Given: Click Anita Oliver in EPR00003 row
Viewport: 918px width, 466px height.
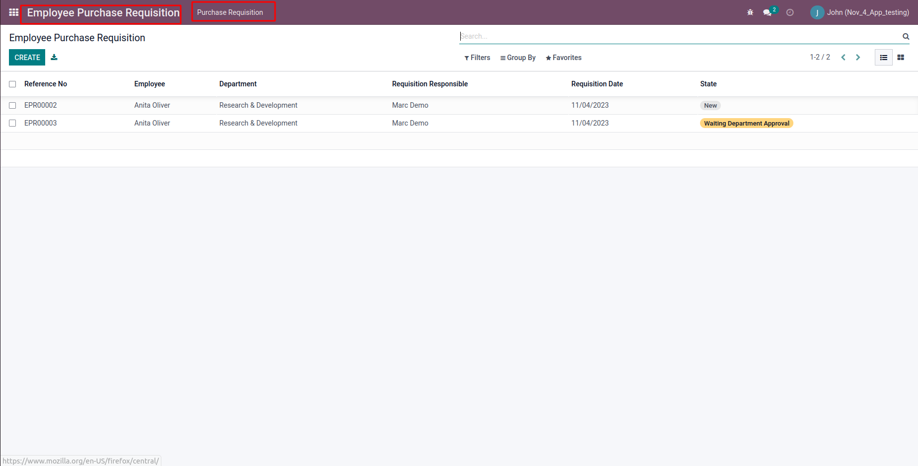Looking at the screenshot, I should (x=152, y=123).
